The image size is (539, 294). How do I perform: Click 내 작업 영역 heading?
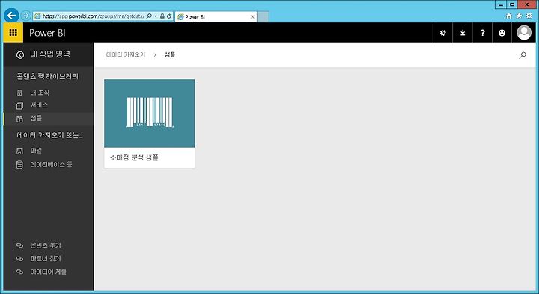pos(50,54)
